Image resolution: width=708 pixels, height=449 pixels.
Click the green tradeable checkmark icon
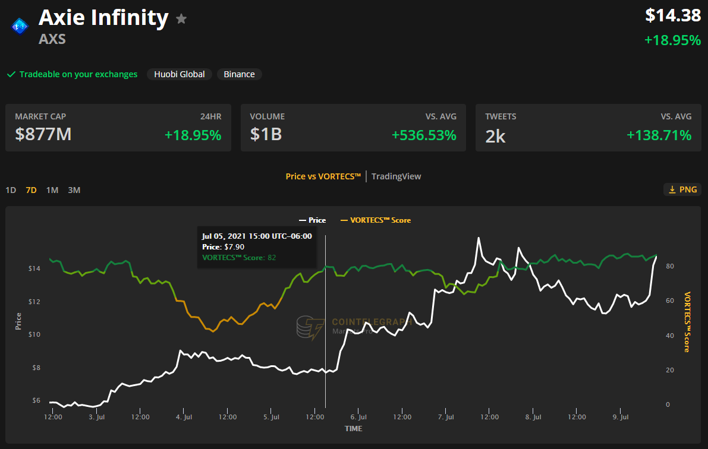pos(11,74)
